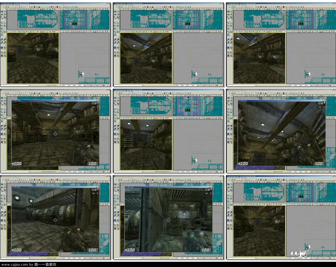
Task: Pick the Cone brush builder in top-left screenshot
Action: (5, 22)
